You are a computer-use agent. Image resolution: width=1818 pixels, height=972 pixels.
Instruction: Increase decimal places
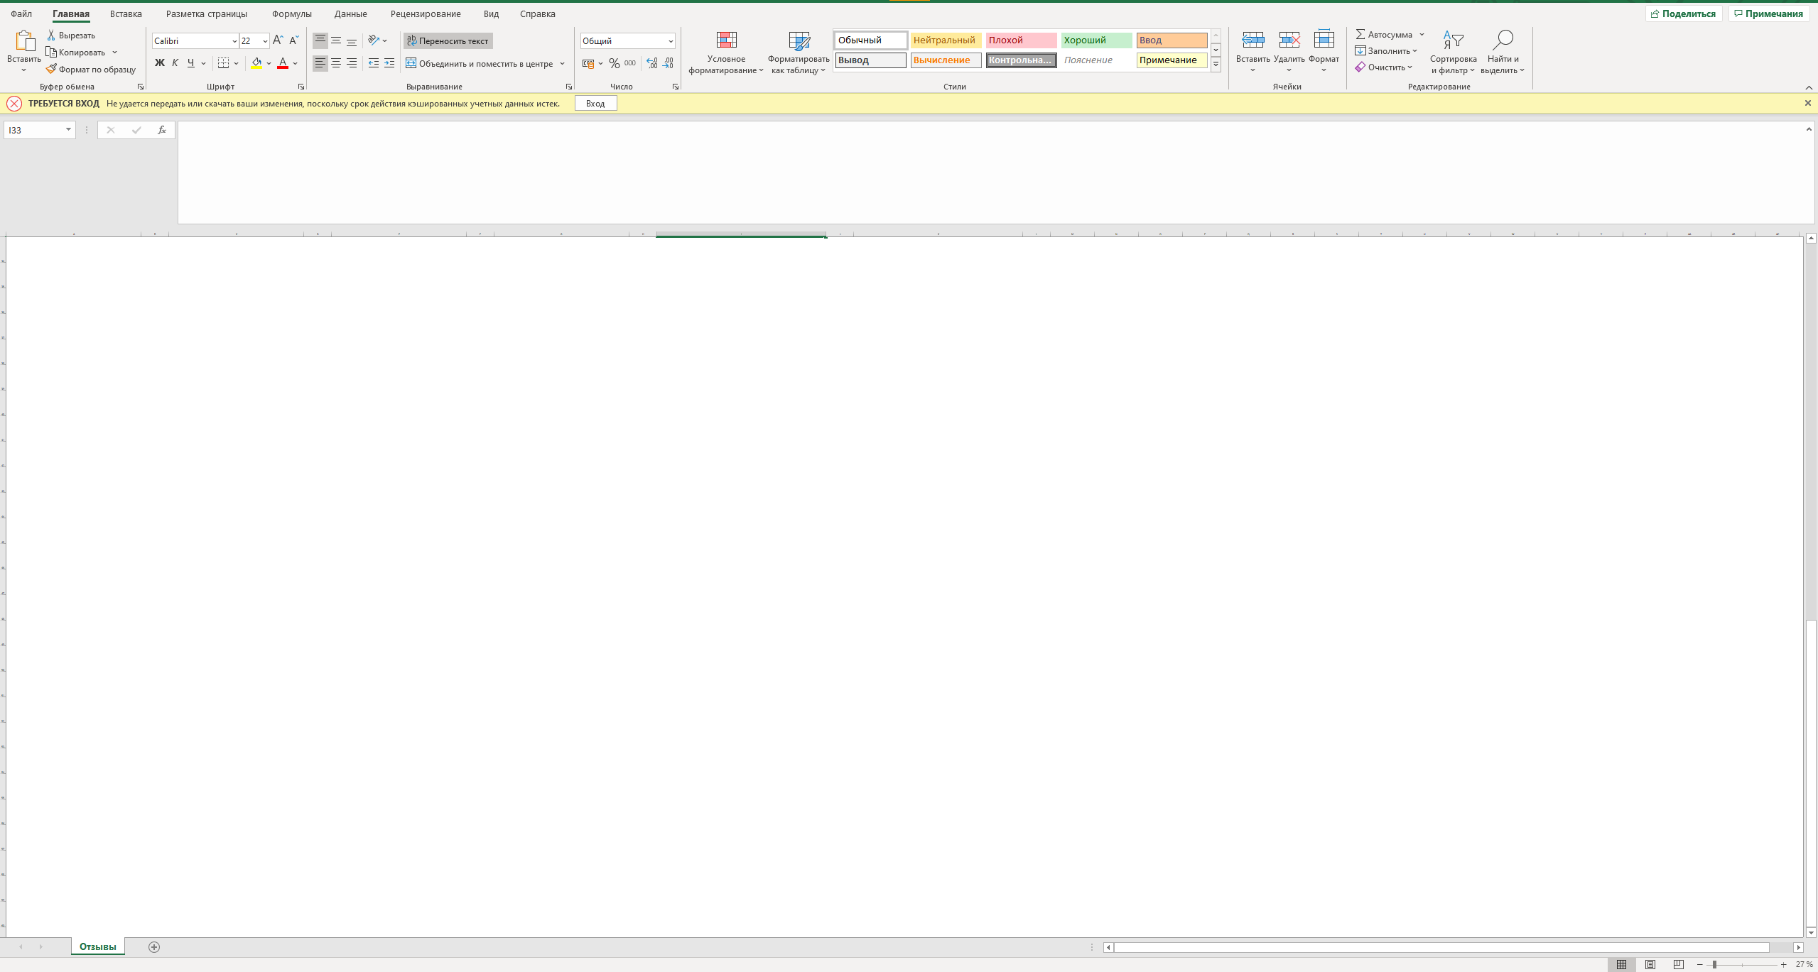(652, 63)
